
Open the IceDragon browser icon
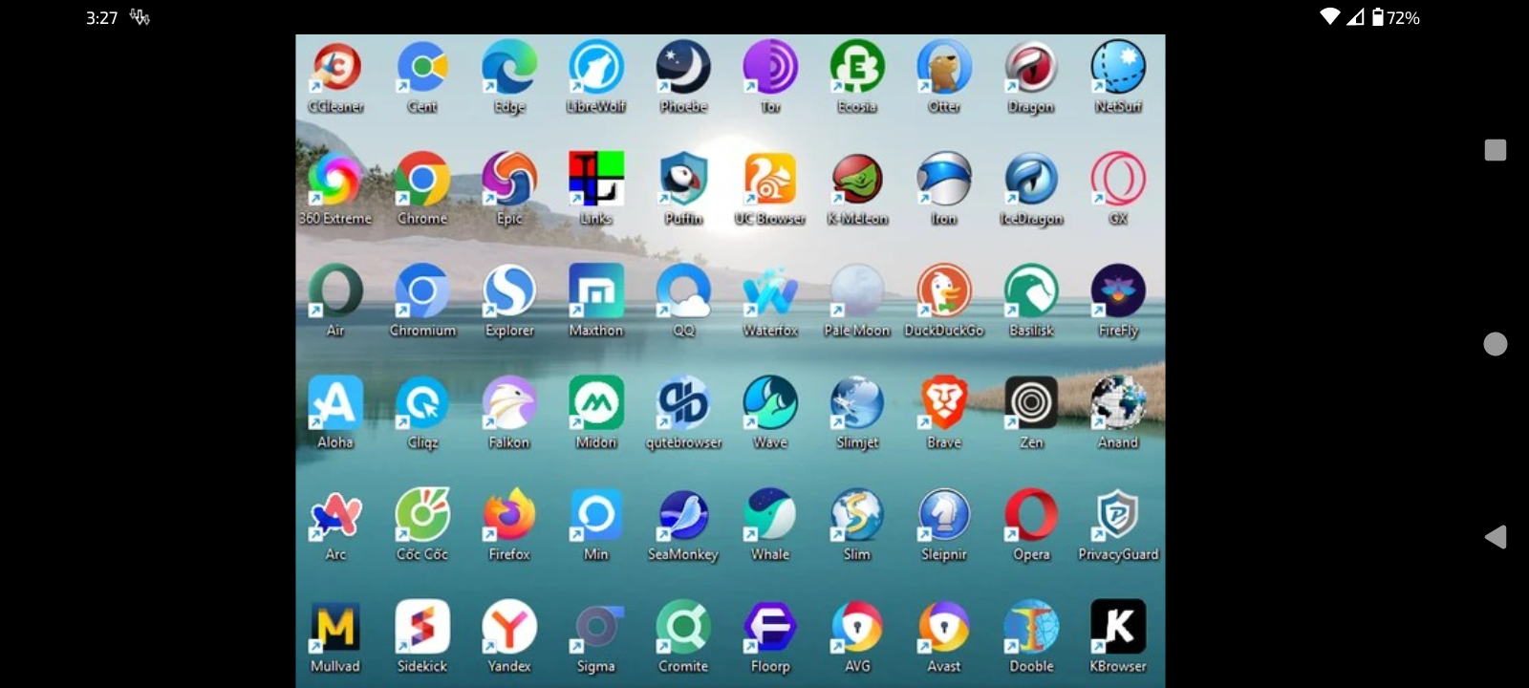pyautogui.click(x=1031, y=179)
